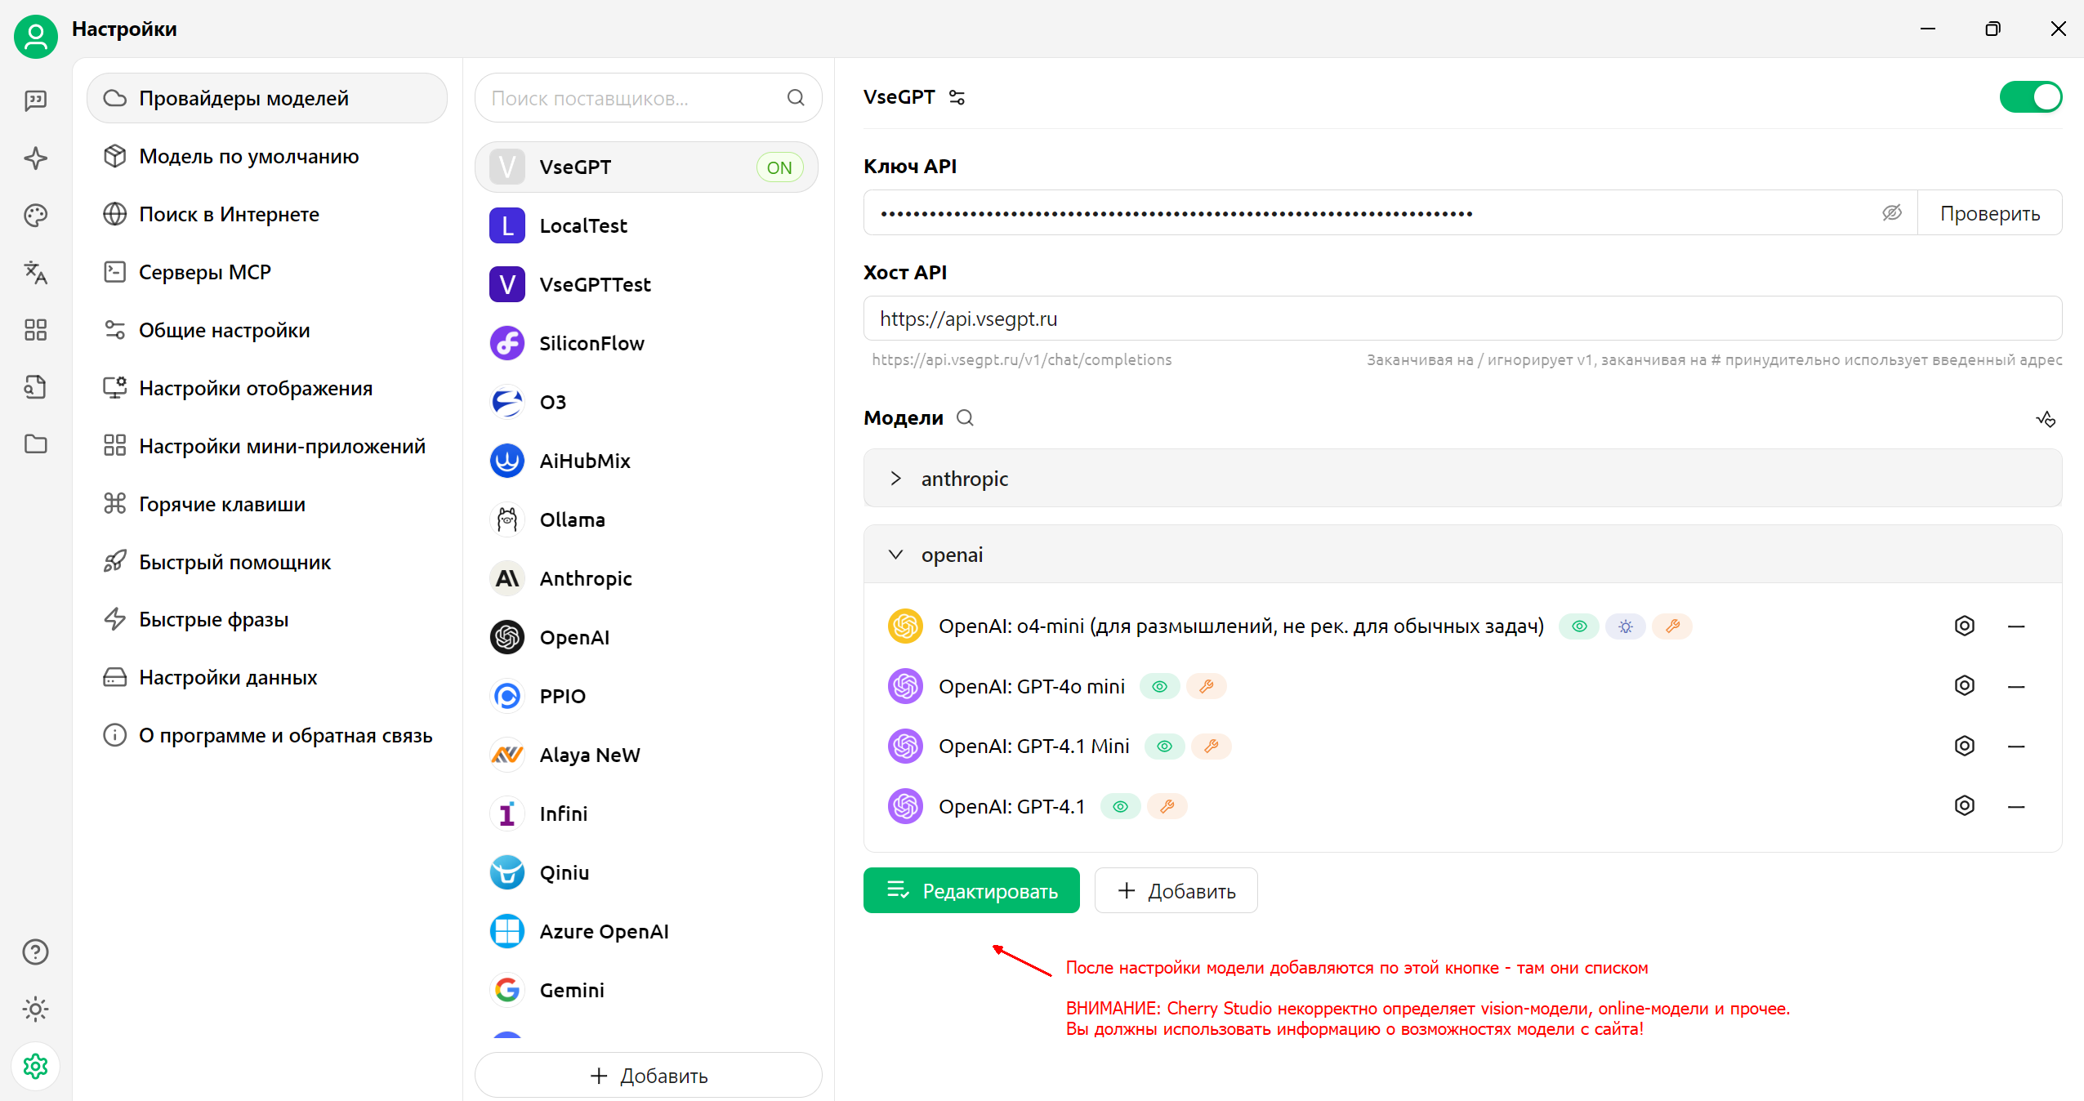
Task: Click the settings gear icon in sidebar
Action: (x=36, y=1067)
